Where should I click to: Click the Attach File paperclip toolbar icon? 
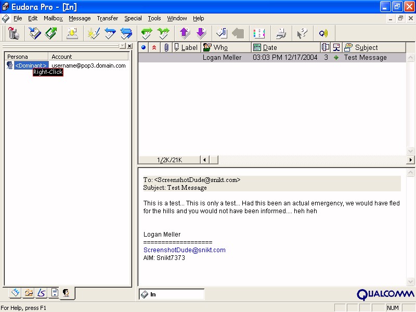(x=222, y=33)
